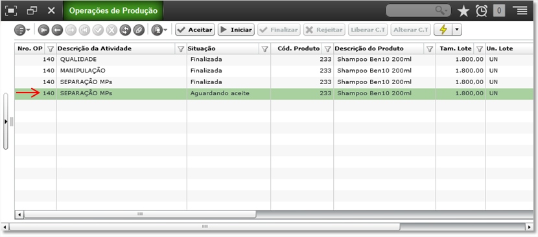Go to first record navigation icon
Screen dimensions: 538x237
(x=43, y=30)
